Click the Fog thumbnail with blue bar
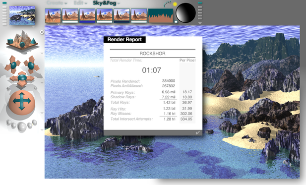 (87, 15)
